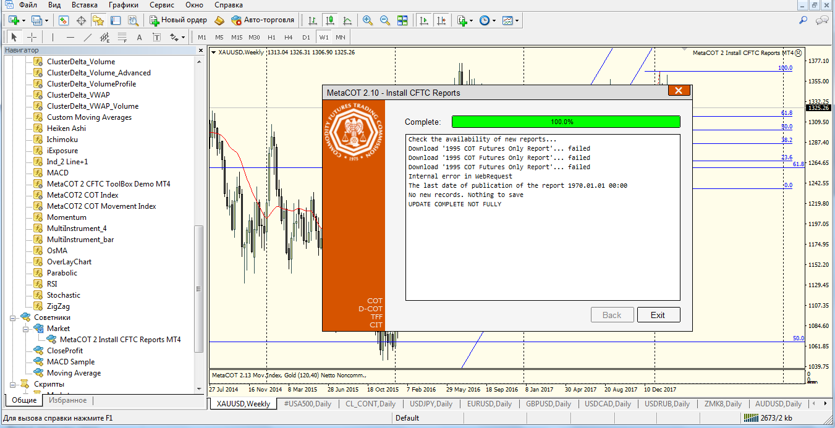Switch chart to candlesticks
835x428 pixels.
(x=331, y=20)
